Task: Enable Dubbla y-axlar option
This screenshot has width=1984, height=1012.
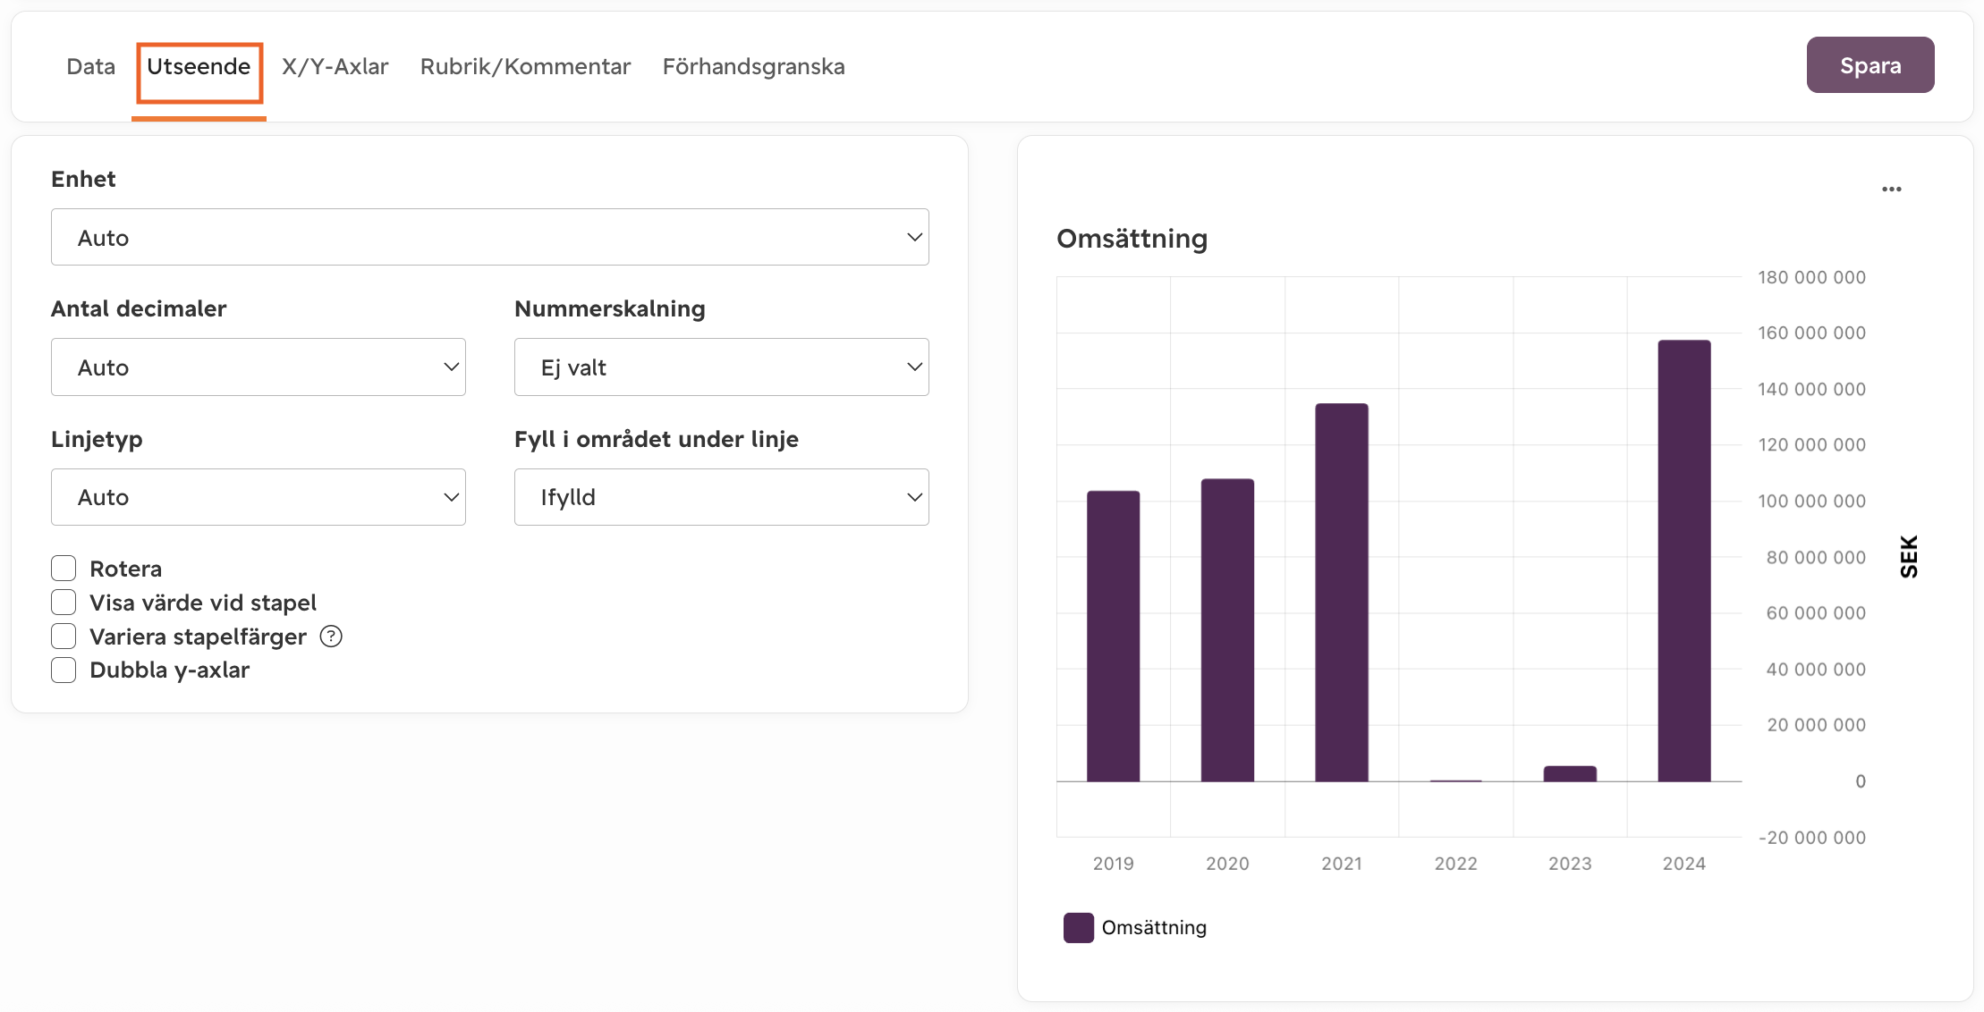Action: tap(64, 670)
